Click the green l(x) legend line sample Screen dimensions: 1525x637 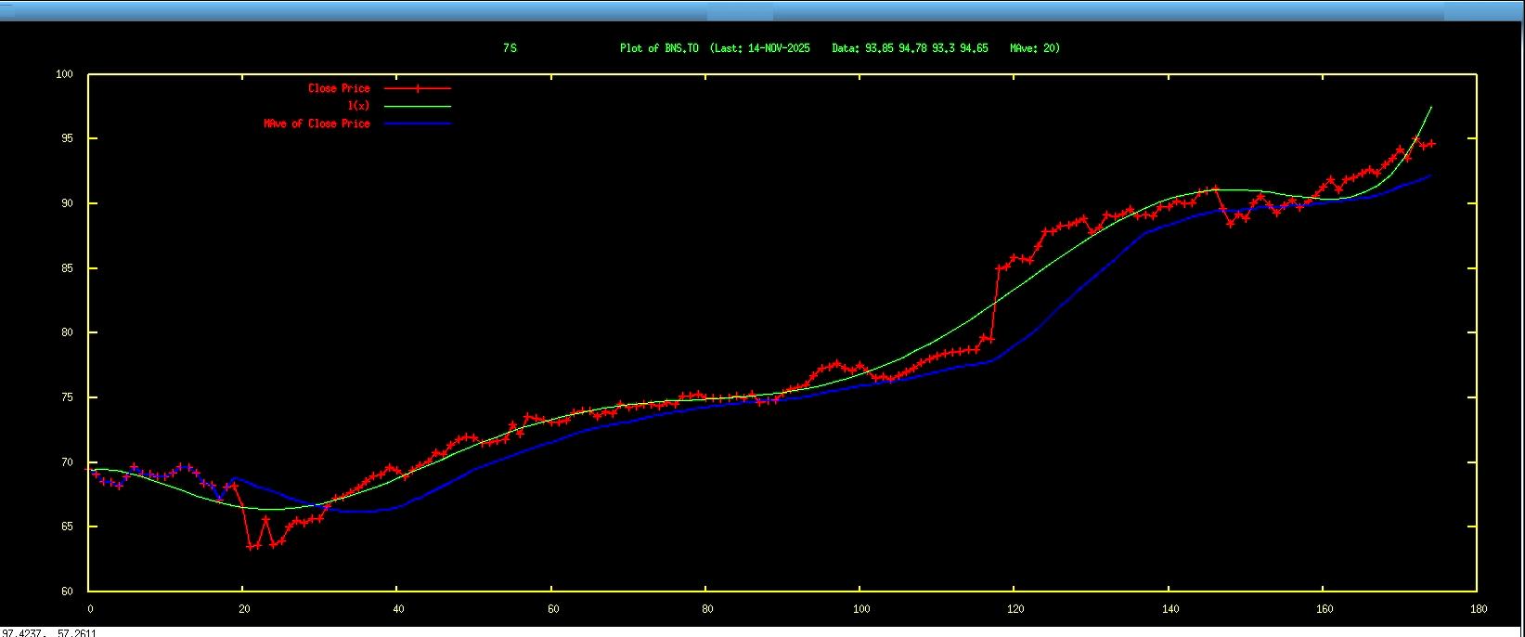(418, 106)
